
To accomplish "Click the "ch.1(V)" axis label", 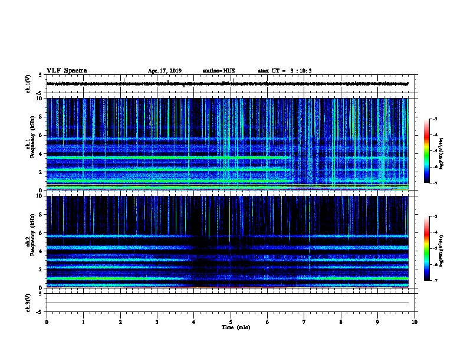I will 28,84.
